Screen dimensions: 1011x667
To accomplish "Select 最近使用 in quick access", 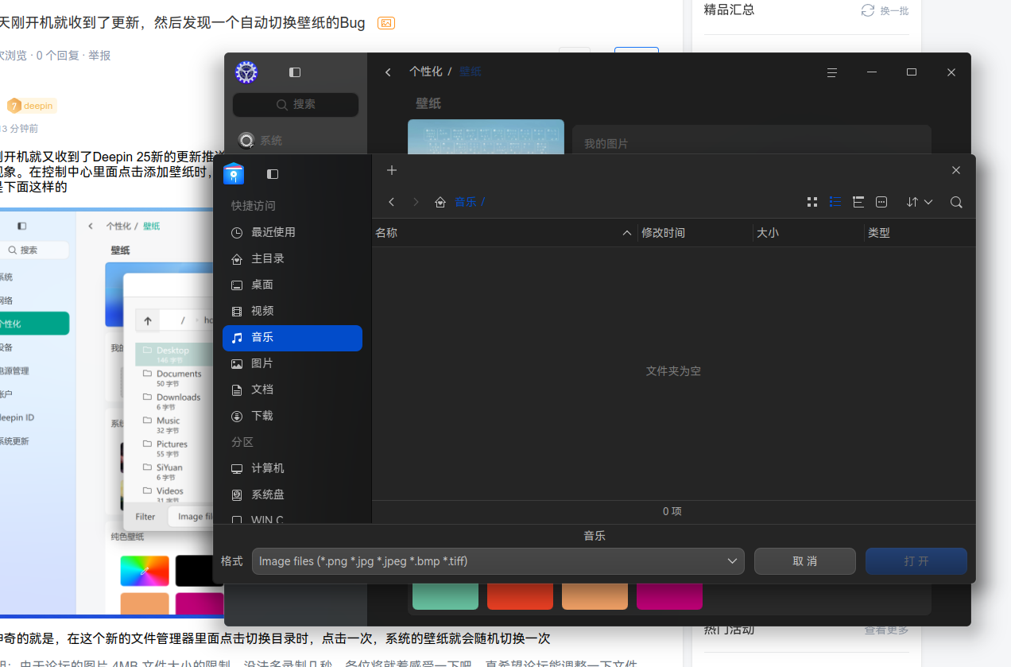I will (x=292, y=232).
